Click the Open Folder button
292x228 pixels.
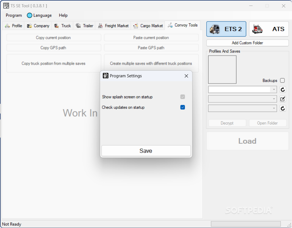click(x=267, y=123)
